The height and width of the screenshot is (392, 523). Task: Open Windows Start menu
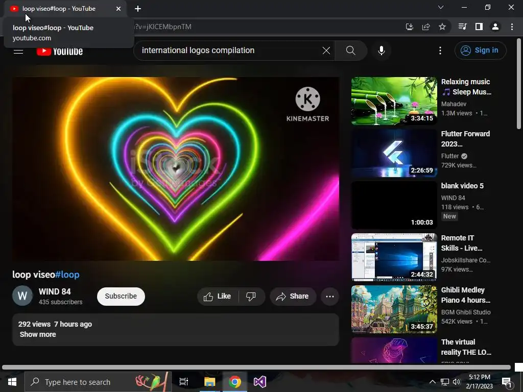pyautogui.click(x=12, y=382)
